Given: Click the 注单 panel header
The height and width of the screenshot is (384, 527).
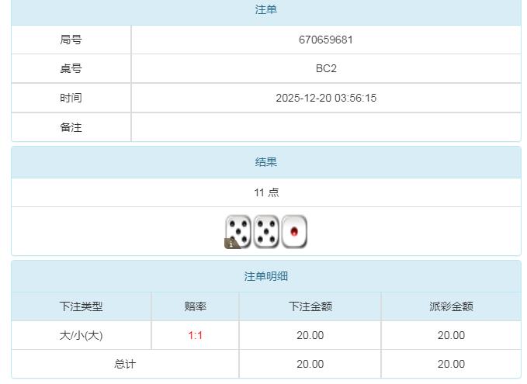Looking at the screenshot, I should click(266, 10).
